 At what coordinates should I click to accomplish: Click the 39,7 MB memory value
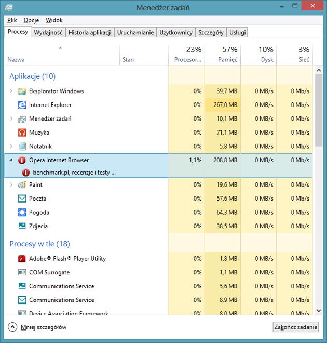pos(227,91)
